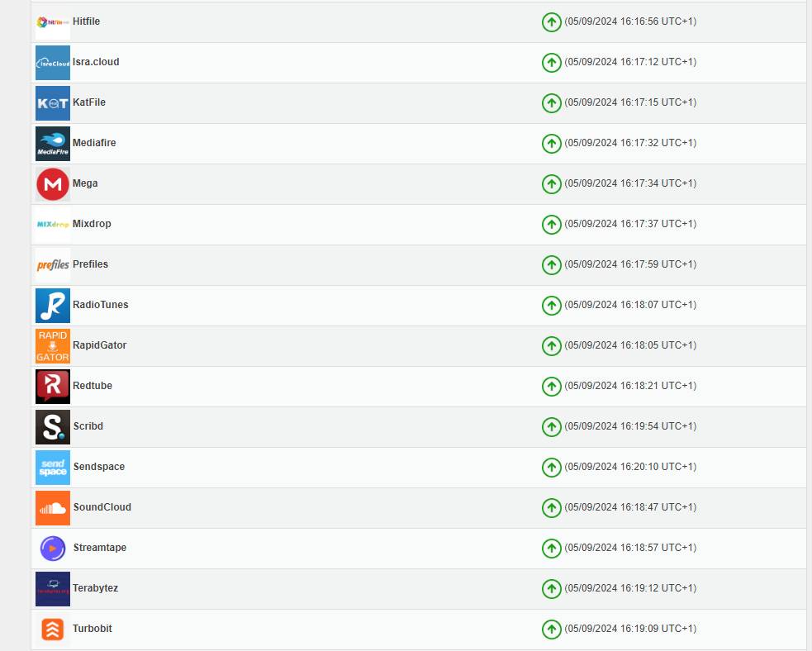Click green up-arrow status for Redtube

pyautogui.click(x=552, y=387)
